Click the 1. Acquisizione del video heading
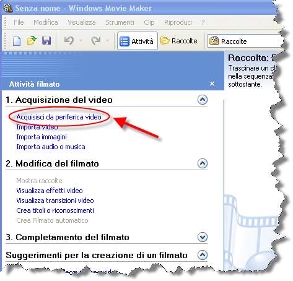 [x=59, y=100]
